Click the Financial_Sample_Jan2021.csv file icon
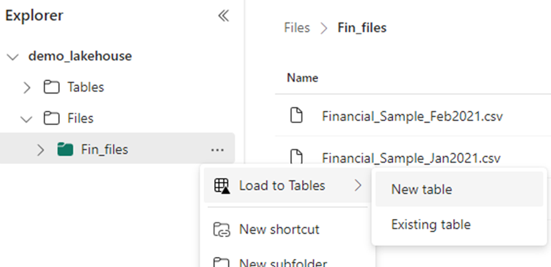 click(296, 157)
